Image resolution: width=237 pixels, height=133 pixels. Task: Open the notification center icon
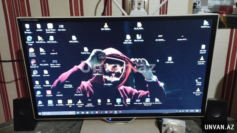click(x=197, y=111)
